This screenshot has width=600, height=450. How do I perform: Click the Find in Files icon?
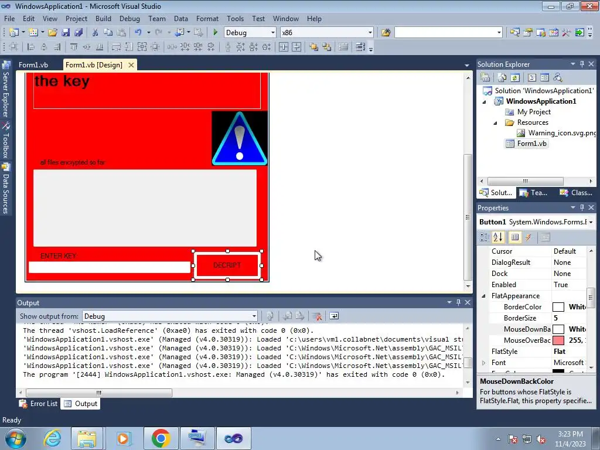point(386,33)
